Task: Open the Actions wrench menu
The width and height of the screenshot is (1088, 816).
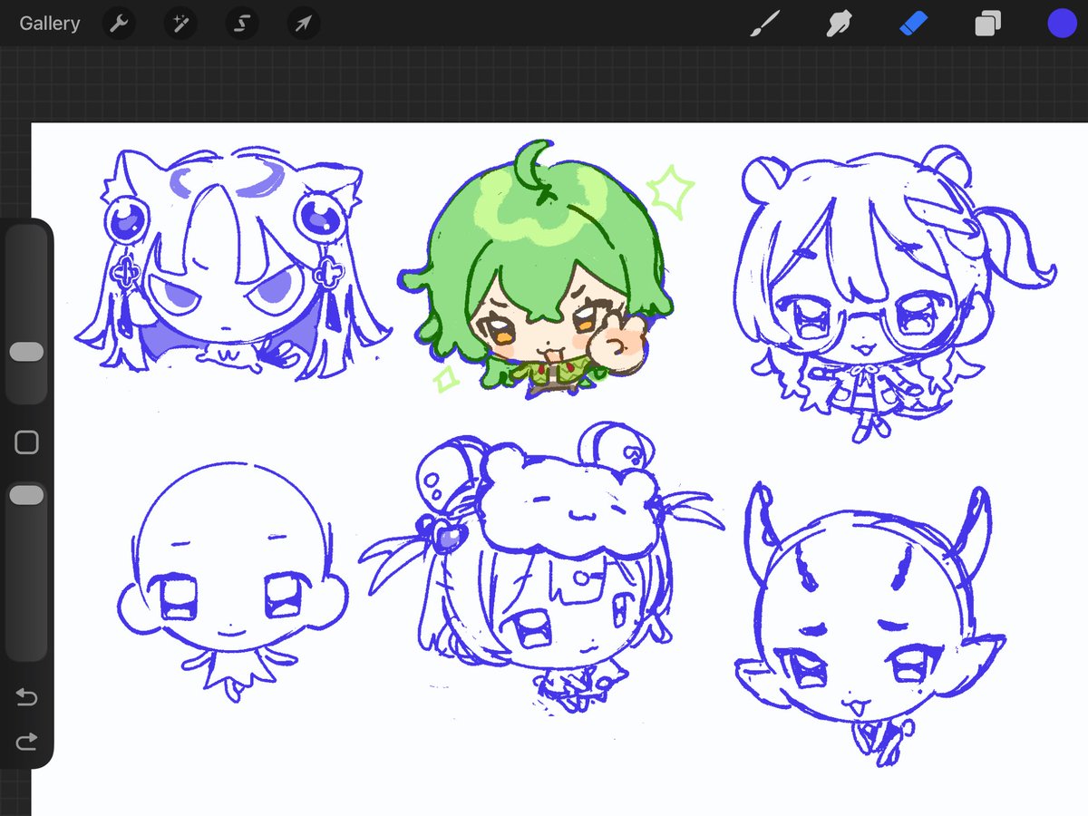Action: click(x=119, y=24)
